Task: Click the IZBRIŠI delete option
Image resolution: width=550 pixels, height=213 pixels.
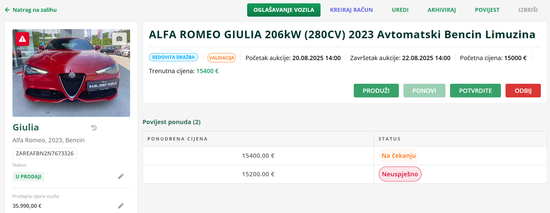Action: [528, 10]
